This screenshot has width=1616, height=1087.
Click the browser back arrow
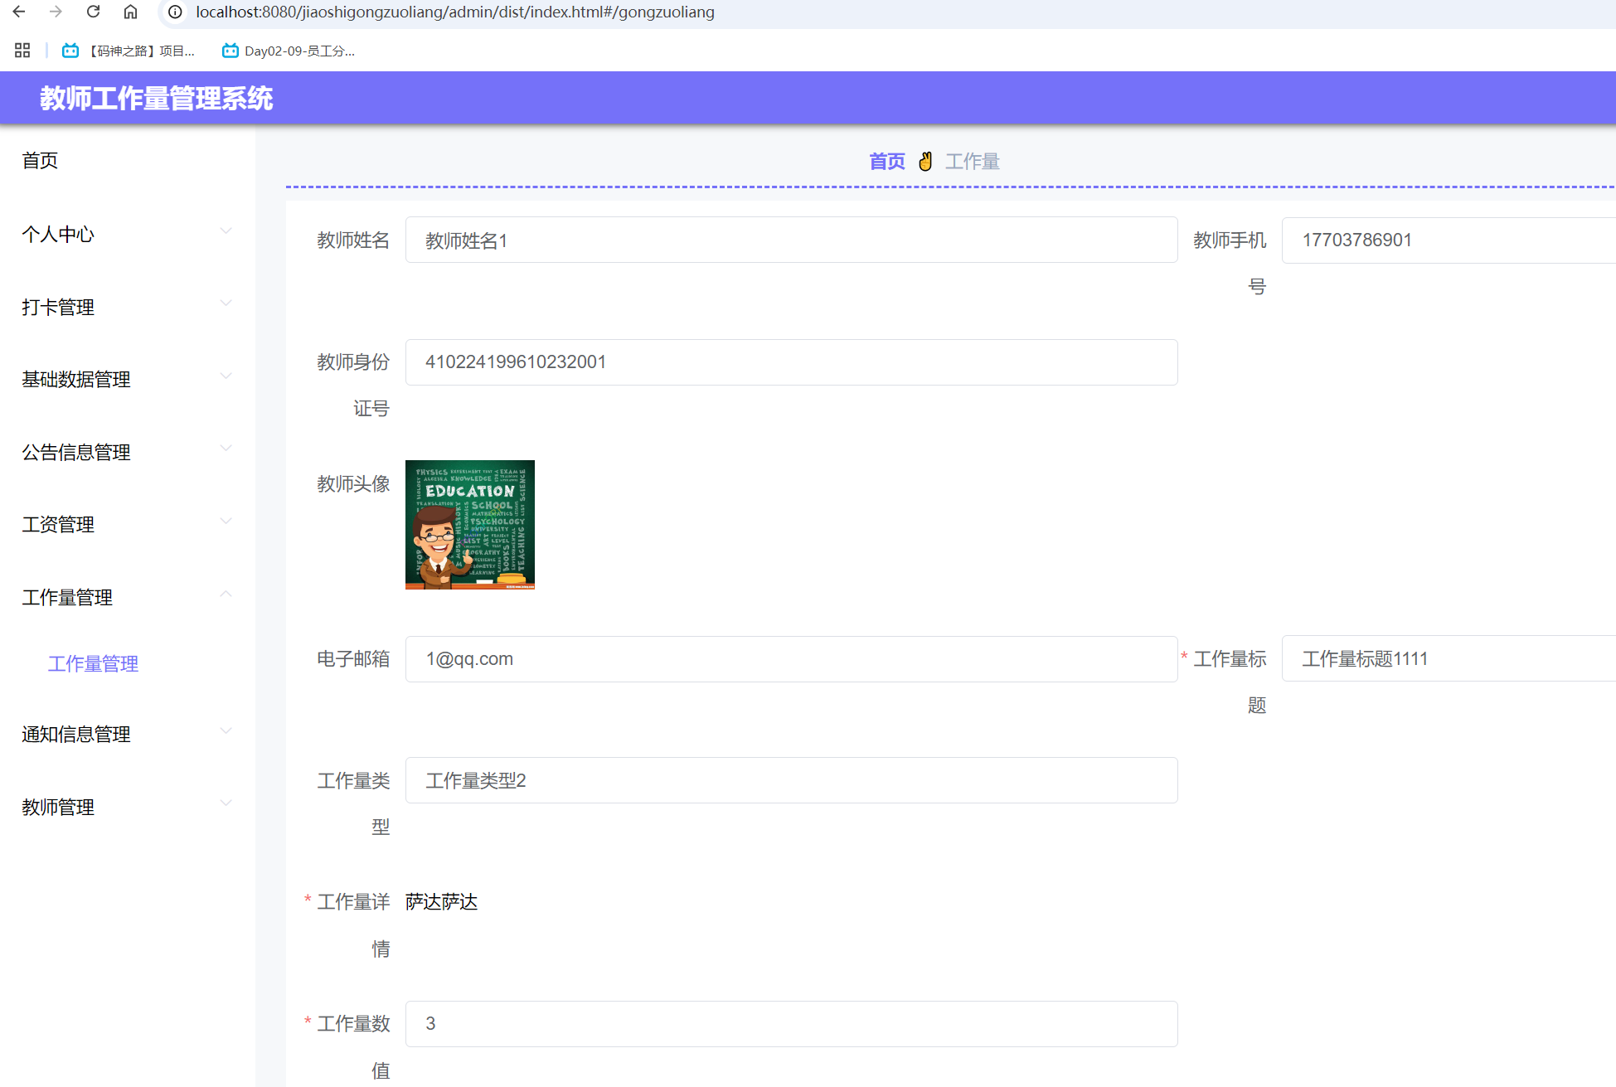pos(21,12)
